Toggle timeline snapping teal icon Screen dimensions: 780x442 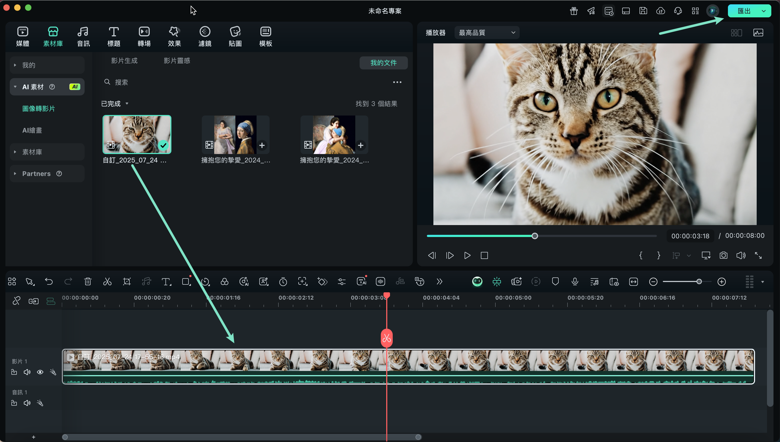click(497, 282)
